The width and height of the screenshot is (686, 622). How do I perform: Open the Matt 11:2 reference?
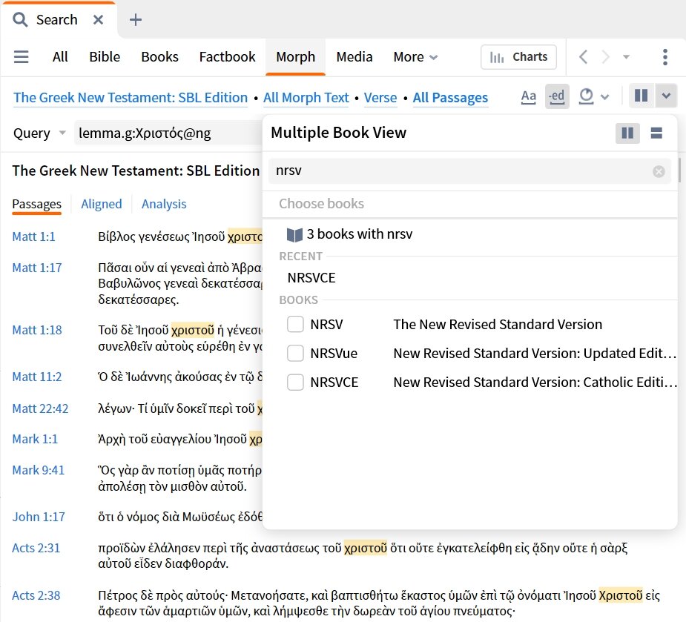[37, 377]
